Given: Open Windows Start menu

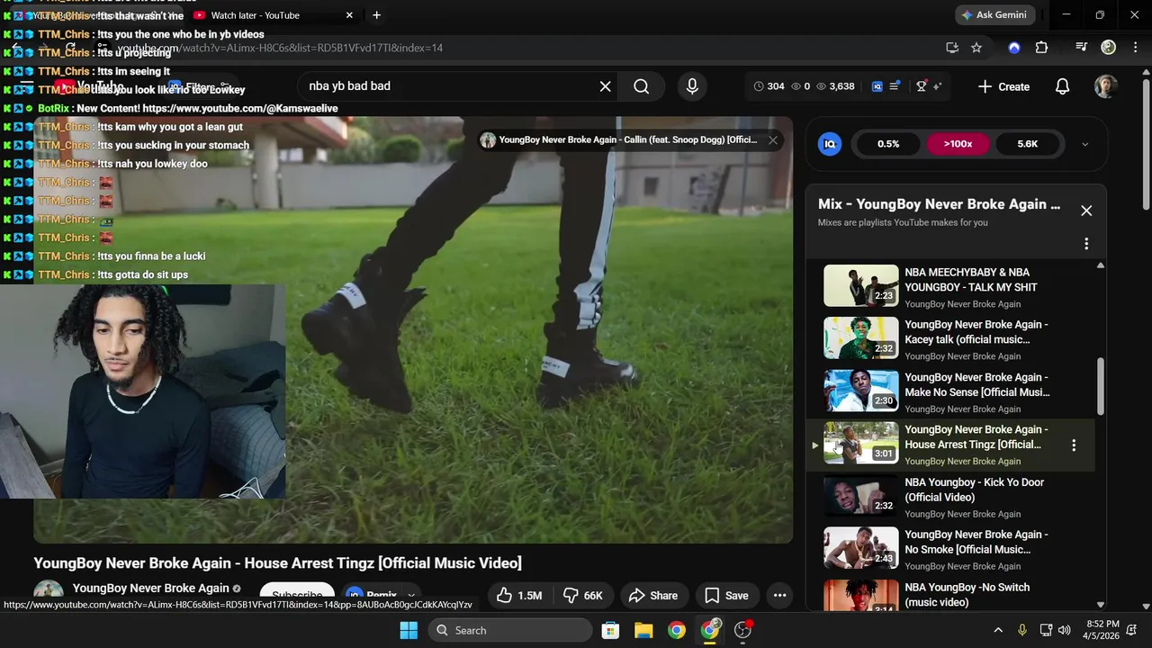Looking at the screenshot, I should click(409, 630).
